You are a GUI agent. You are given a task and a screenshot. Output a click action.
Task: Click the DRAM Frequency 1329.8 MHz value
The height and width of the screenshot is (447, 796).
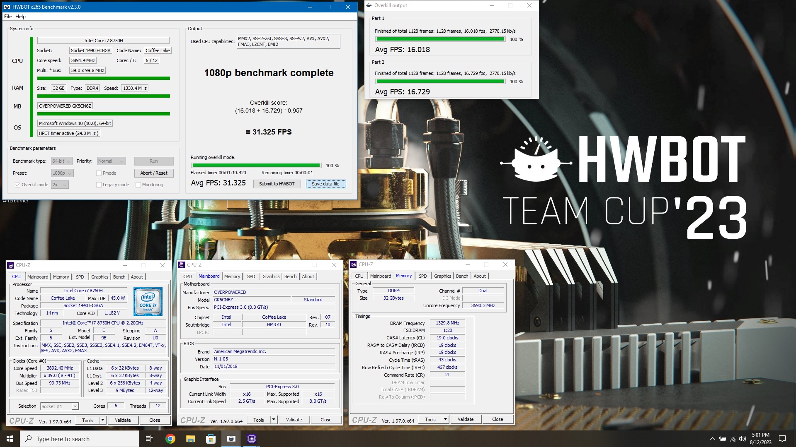pyautogui.click(x=447, y=323)
